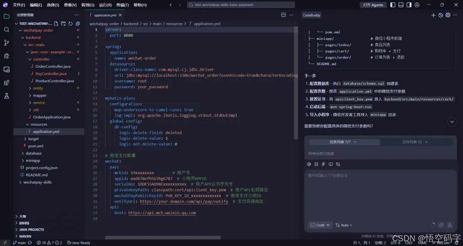Open the Search view in activity bar
The width and height of the screenshot is (463, 246).
6,30
